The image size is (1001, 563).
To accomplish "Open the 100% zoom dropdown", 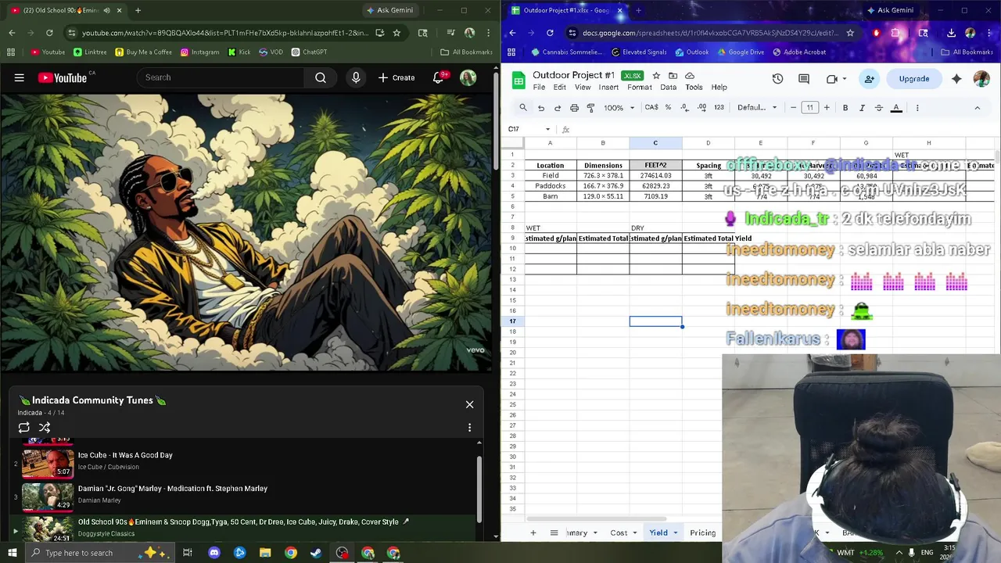I will 619,108.
